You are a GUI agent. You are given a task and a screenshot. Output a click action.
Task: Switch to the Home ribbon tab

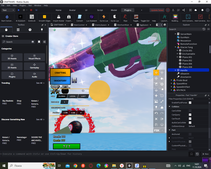[58, 10]
